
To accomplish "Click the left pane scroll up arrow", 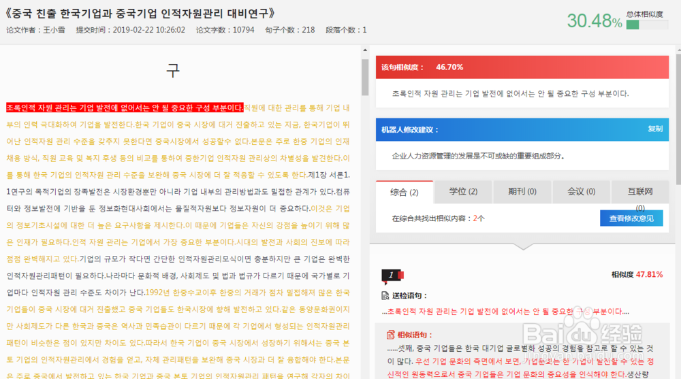I will (365, 50).
